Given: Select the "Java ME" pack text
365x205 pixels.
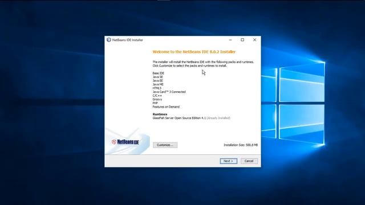Looking at the screenshot, I should [x=158, y=84].
